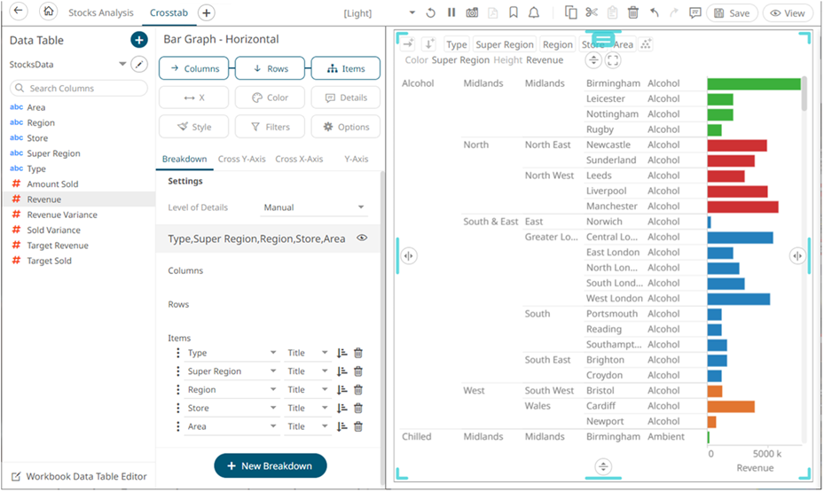
Task: Change sort order for Type item
Action: (x=342, y=353)
